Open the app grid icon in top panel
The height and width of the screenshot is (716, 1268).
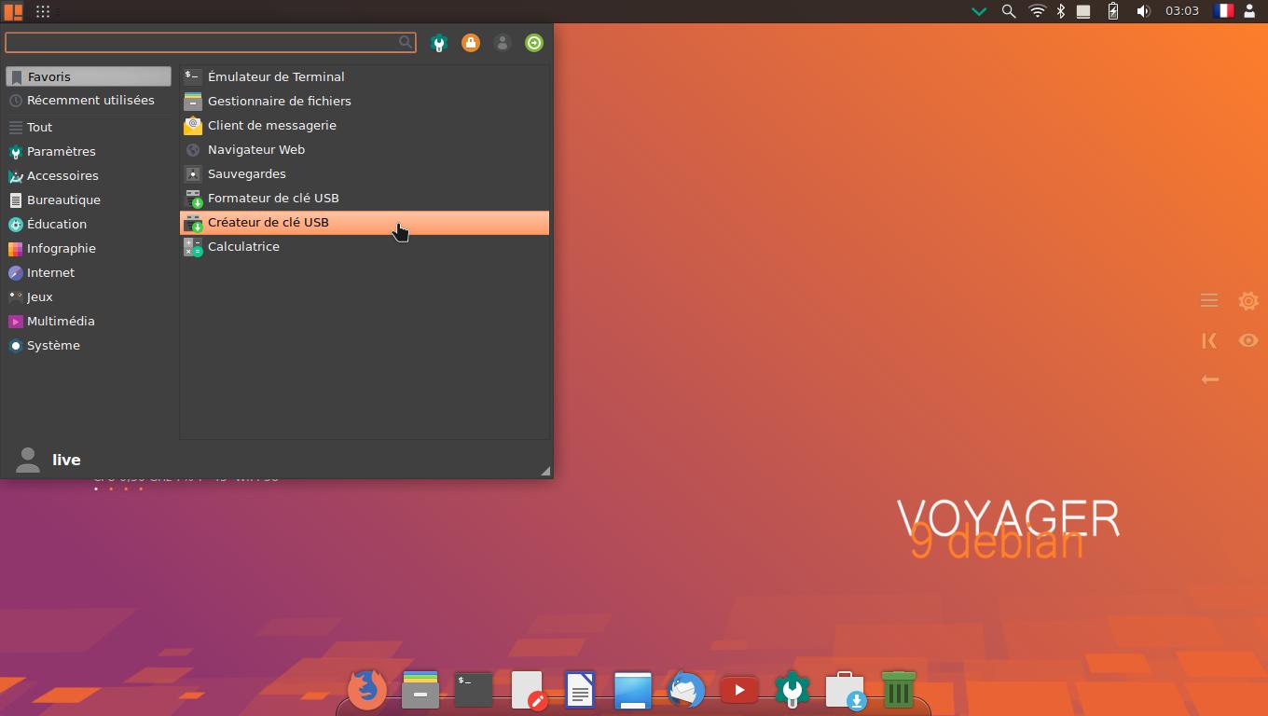[x=43, y=11]
